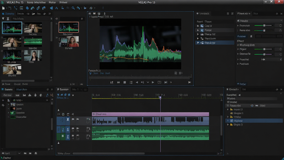Toggle the checkbox on the highlighted bottom-right tree row
The height and width of the screenshot is (160, 284).
click(x=232, y=121)
